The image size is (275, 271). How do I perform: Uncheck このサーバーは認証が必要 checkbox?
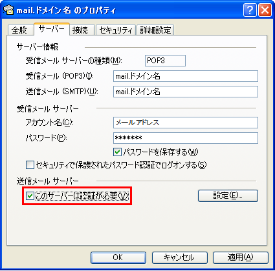coord(30,196)
